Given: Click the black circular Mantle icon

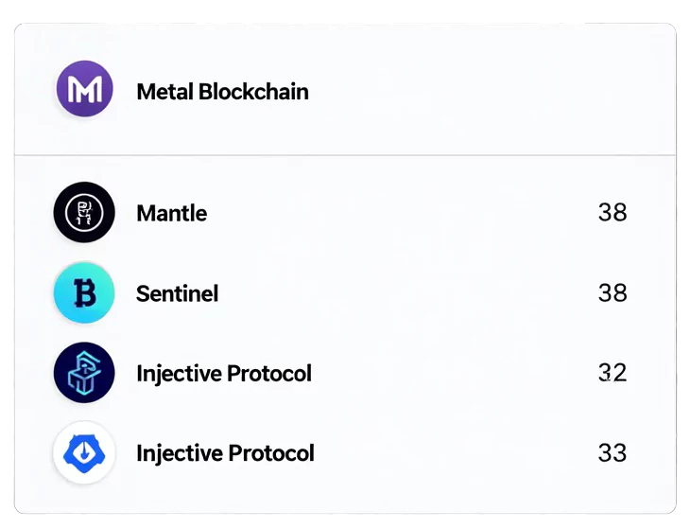Looking at the screenshot, I should [84, 213].
